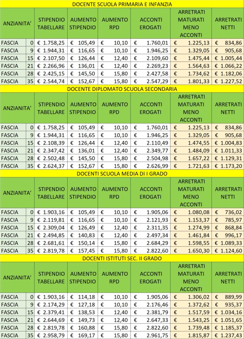Click the stipend cell 2.544,74

51,81
